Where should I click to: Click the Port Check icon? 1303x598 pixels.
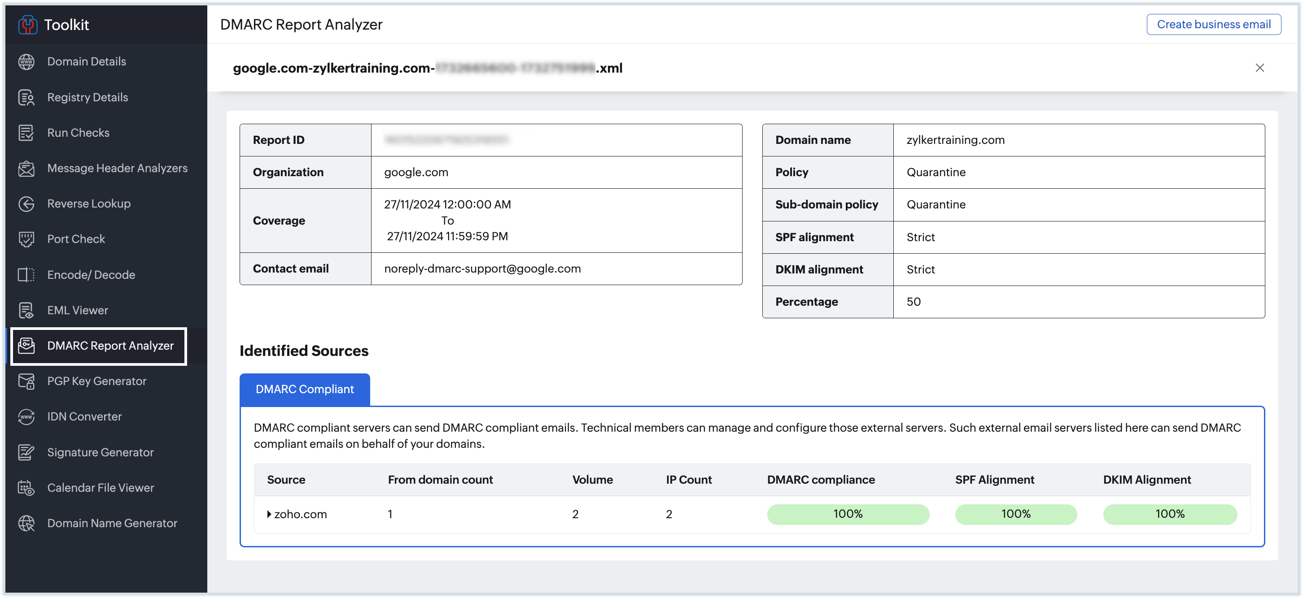(26, 238)
